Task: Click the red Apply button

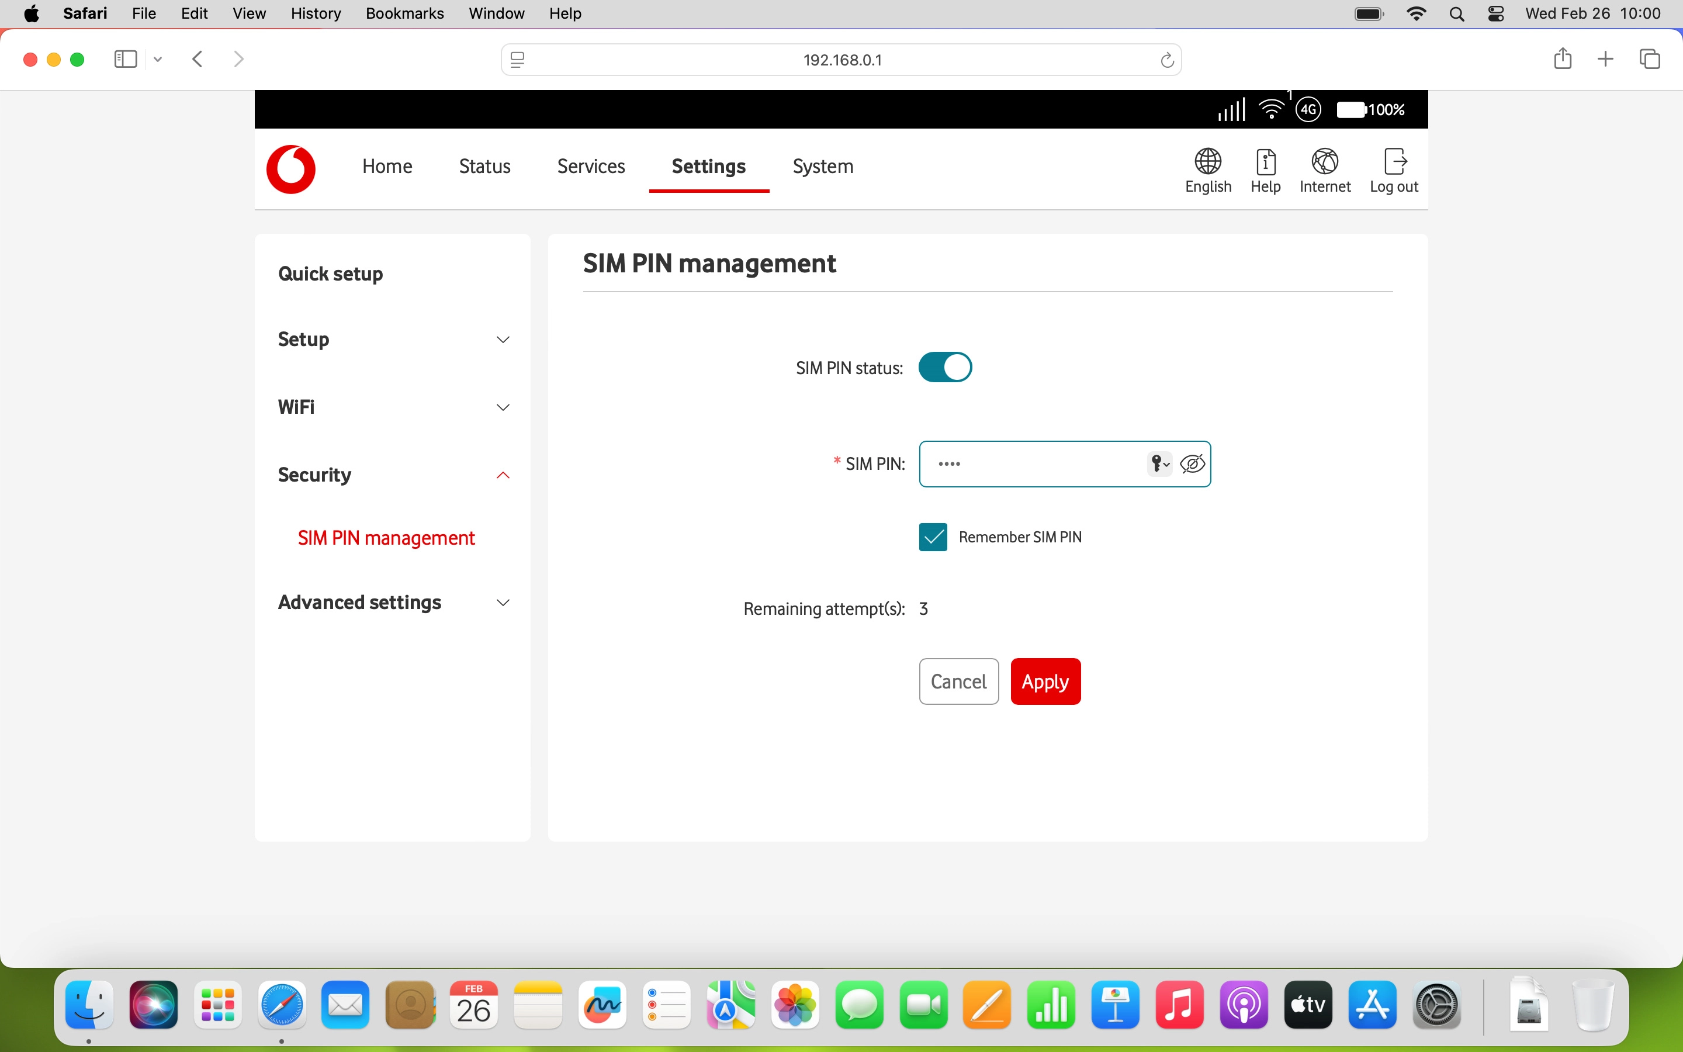Action: (1045, 681)
